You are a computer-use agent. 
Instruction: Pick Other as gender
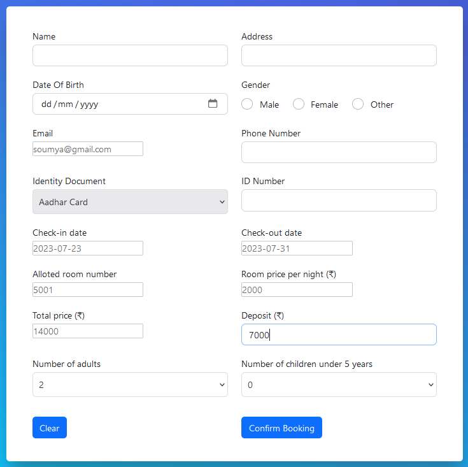pyautogui.click(x=358, y=104)
